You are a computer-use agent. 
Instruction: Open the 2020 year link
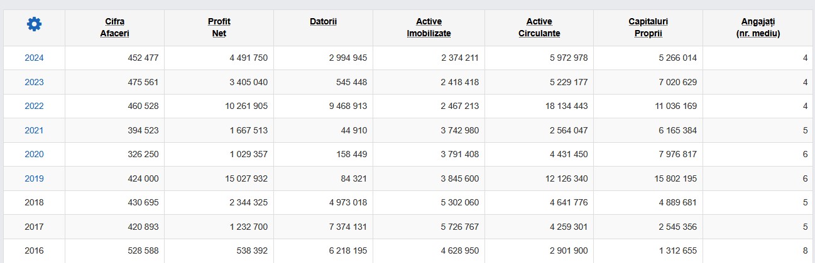(34, 154)
